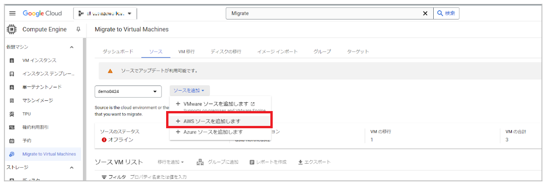Click the VM の移行 value 1
Image resolution: width=544 pixels, height=184 pixels.
point(371,140)
